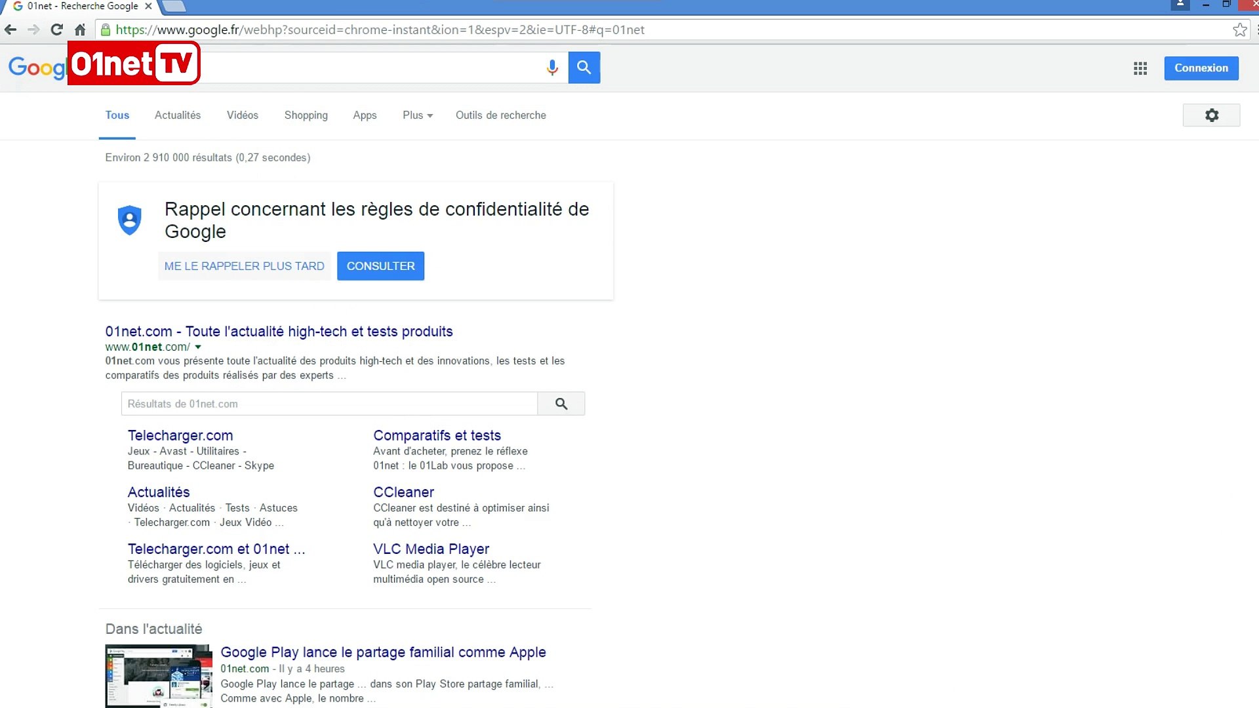
Task: Switch to the Actualités search tab
Action: 177,115
